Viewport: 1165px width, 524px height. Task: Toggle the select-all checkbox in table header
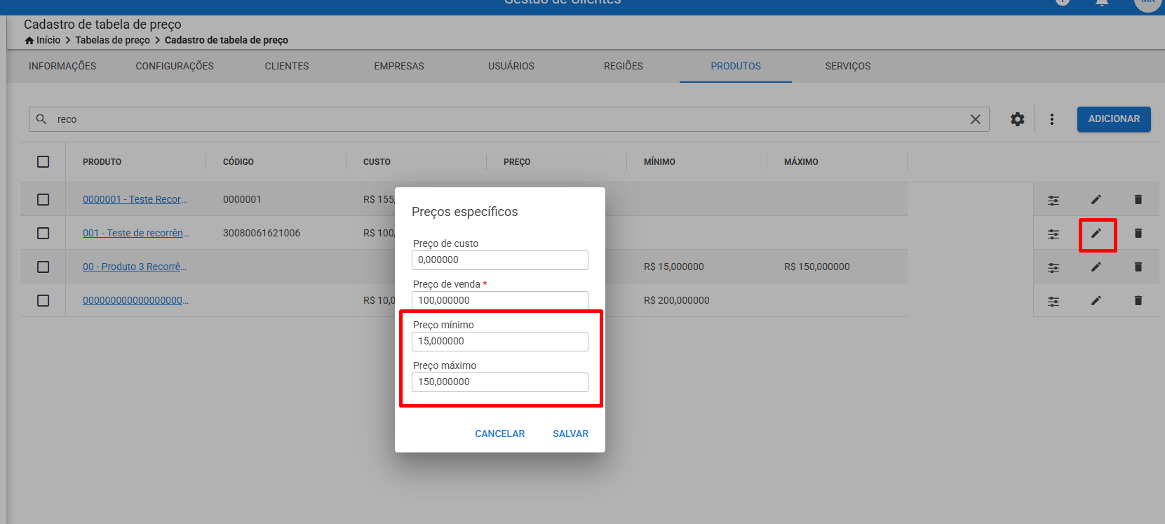43,162
